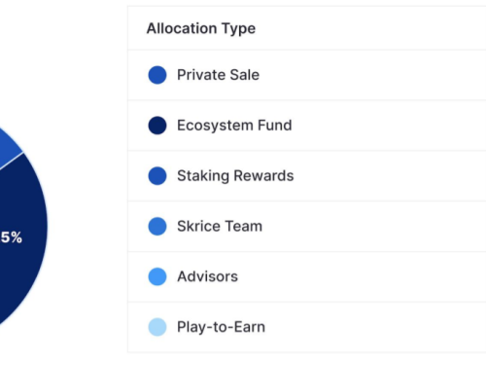Click the word Ecosystem in the table
Screen dimensions: 486x365
pos(215,126)
